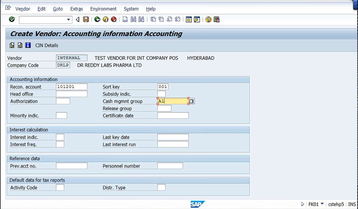Click the Create New Session icon

pyautogui.click(x=189, y=19)
